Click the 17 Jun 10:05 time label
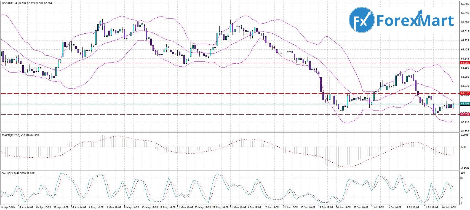This screenshot has height=210, width=470. pyautogui.click(x=308, y=207)
